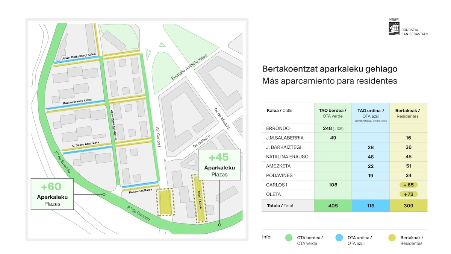Click the green OTA berdea legend circle
Screen dimensions: 451x254
coord(289,237)
